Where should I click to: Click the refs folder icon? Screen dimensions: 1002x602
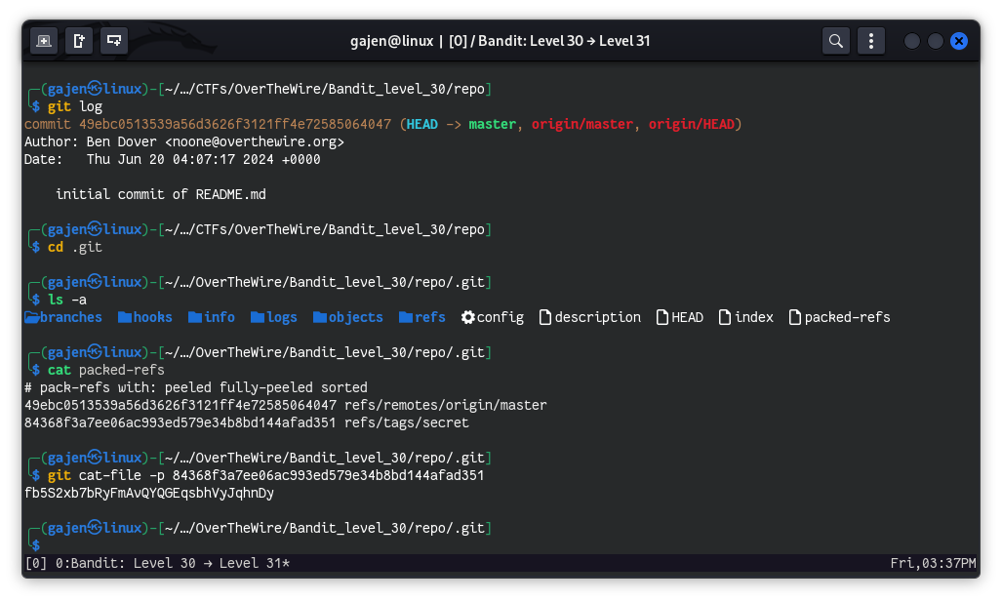pyautogui.click(x=405, y=317)
